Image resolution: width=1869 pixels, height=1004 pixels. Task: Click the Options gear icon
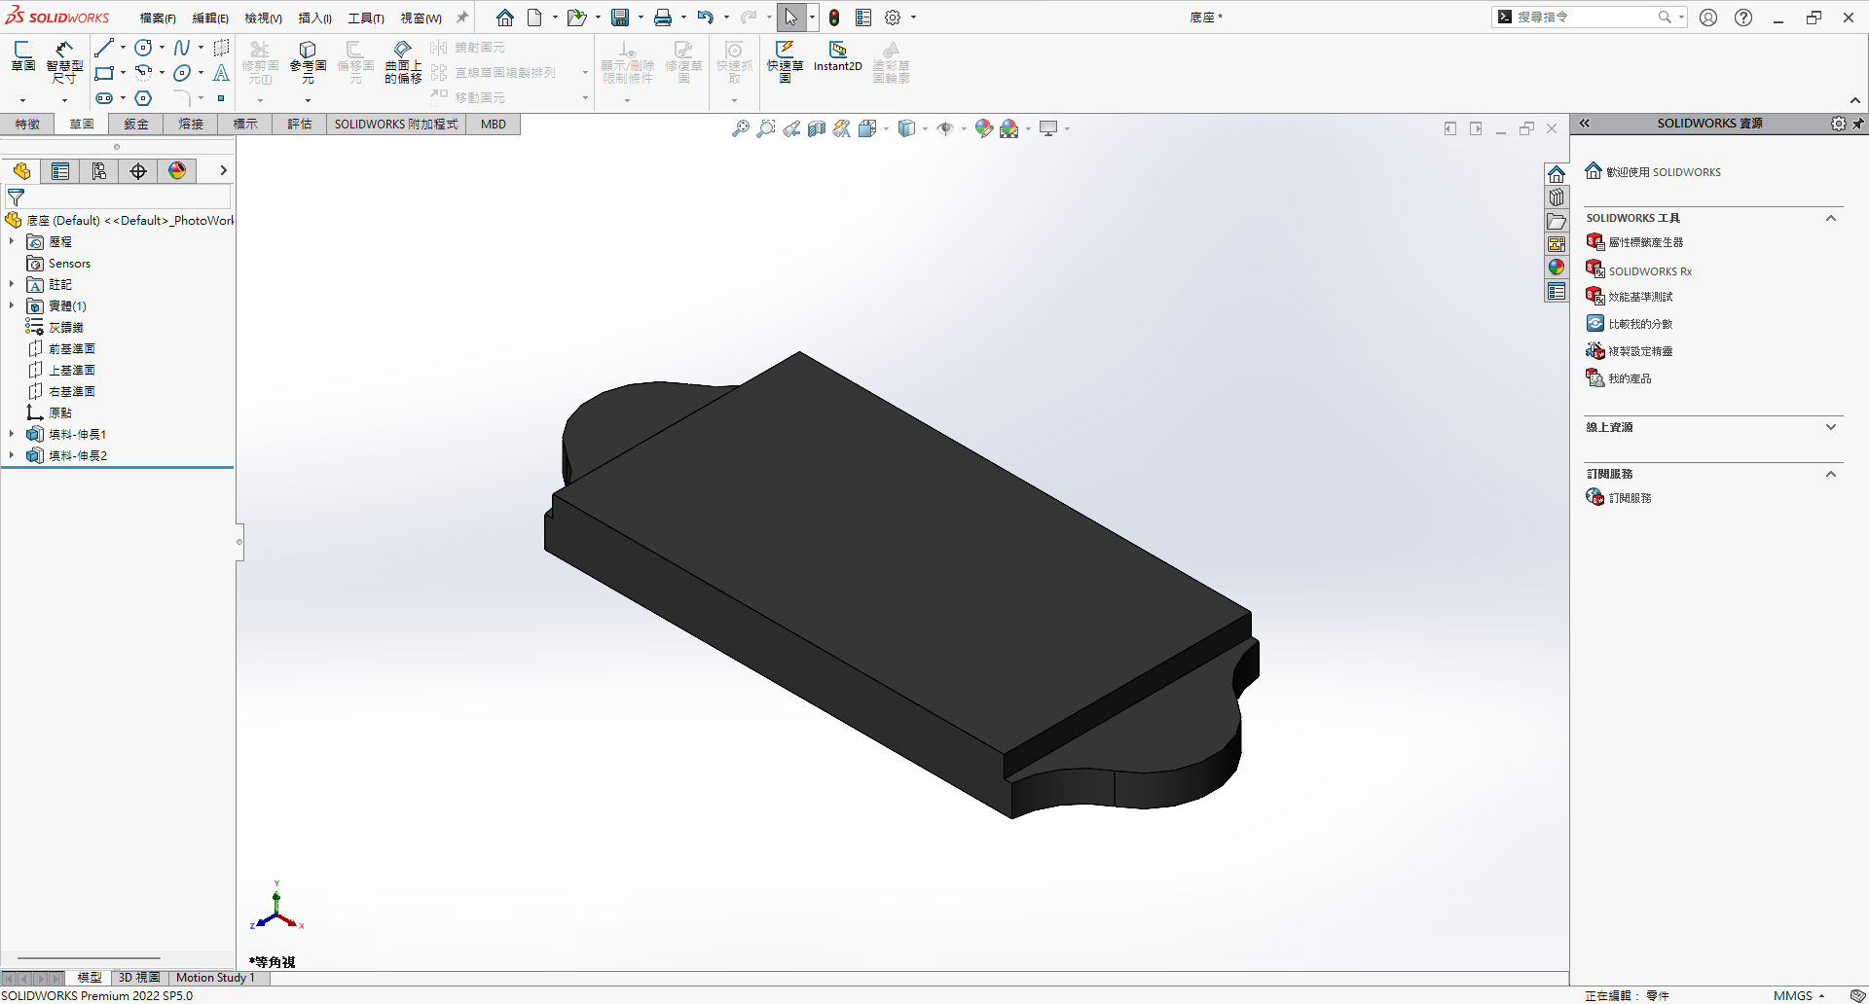pos(893,18)
